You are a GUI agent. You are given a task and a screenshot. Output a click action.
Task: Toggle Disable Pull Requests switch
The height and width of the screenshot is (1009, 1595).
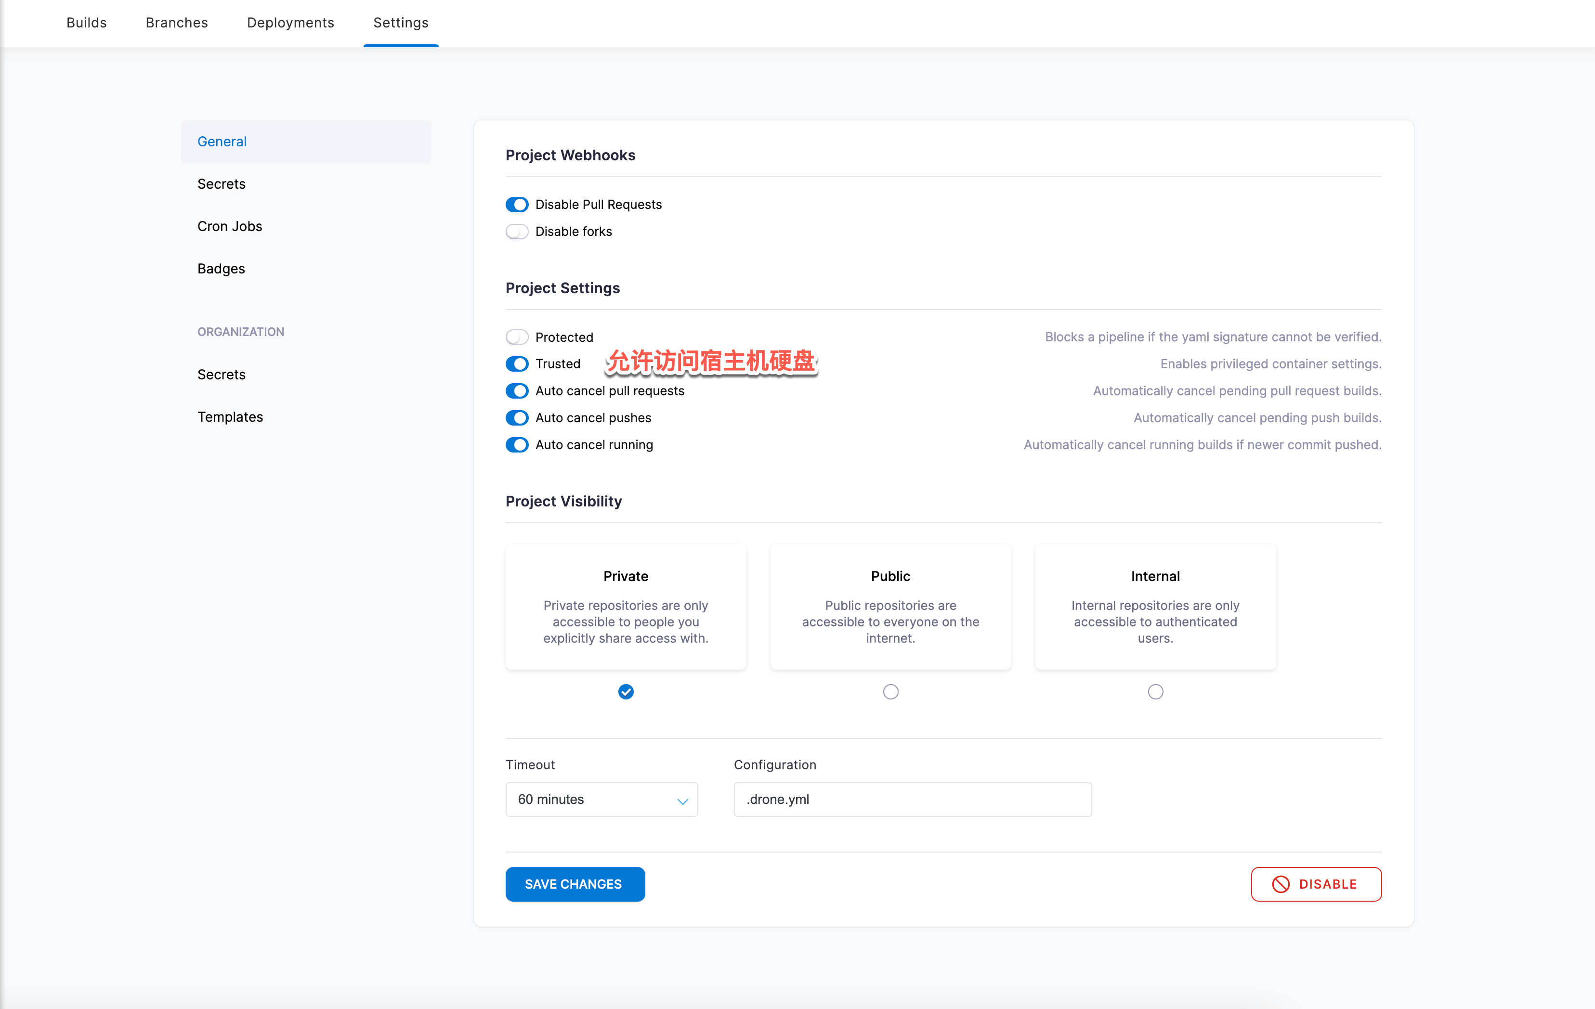[x=517, y=205]
